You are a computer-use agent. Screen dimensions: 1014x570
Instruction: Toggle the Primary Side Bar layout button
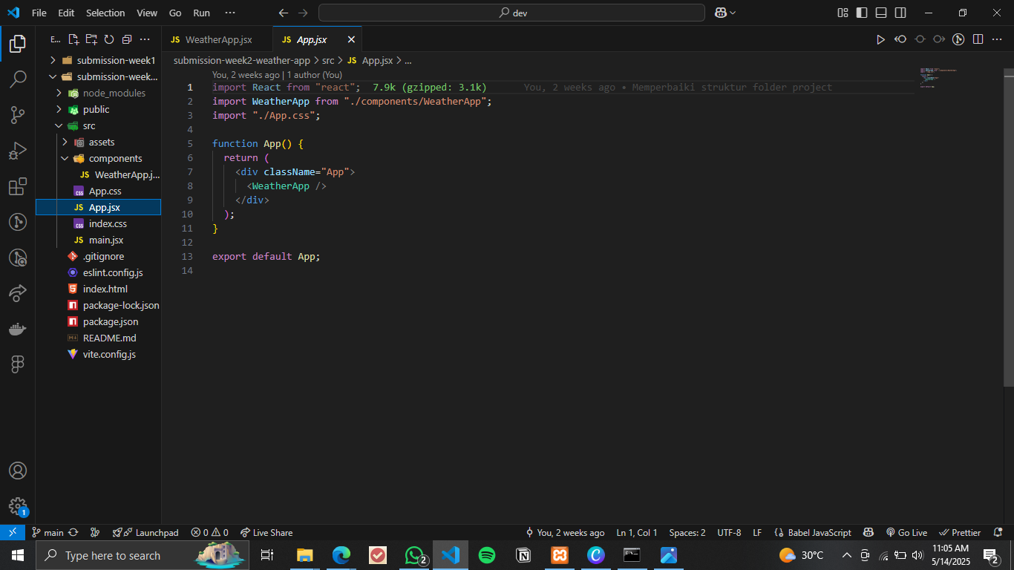(862, 13)
